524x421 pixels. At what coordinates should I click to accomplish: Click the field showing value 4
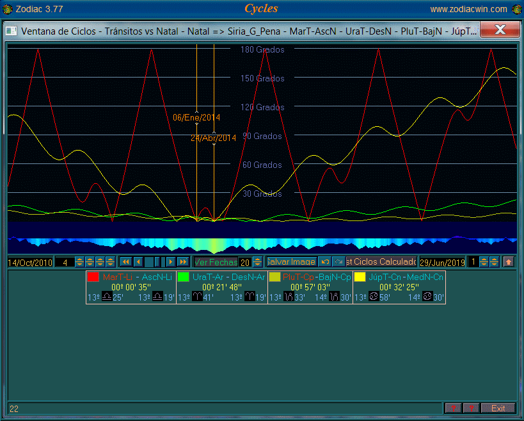(65, 262)
